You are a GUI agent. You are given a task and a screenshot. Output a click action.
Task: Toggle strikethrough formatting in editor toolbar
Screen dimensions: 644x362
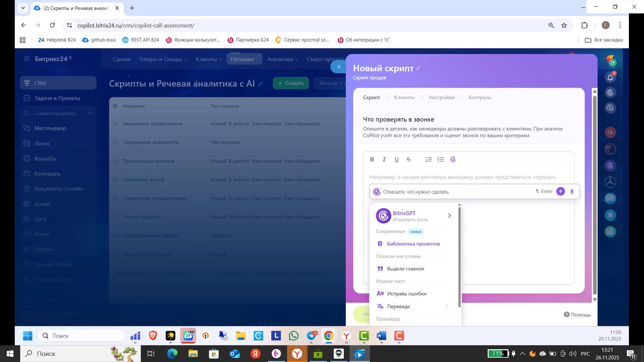point(409,160)
